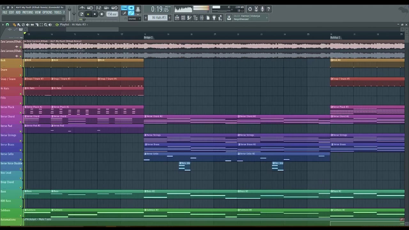Mute the Bass track

pos(21,197)
